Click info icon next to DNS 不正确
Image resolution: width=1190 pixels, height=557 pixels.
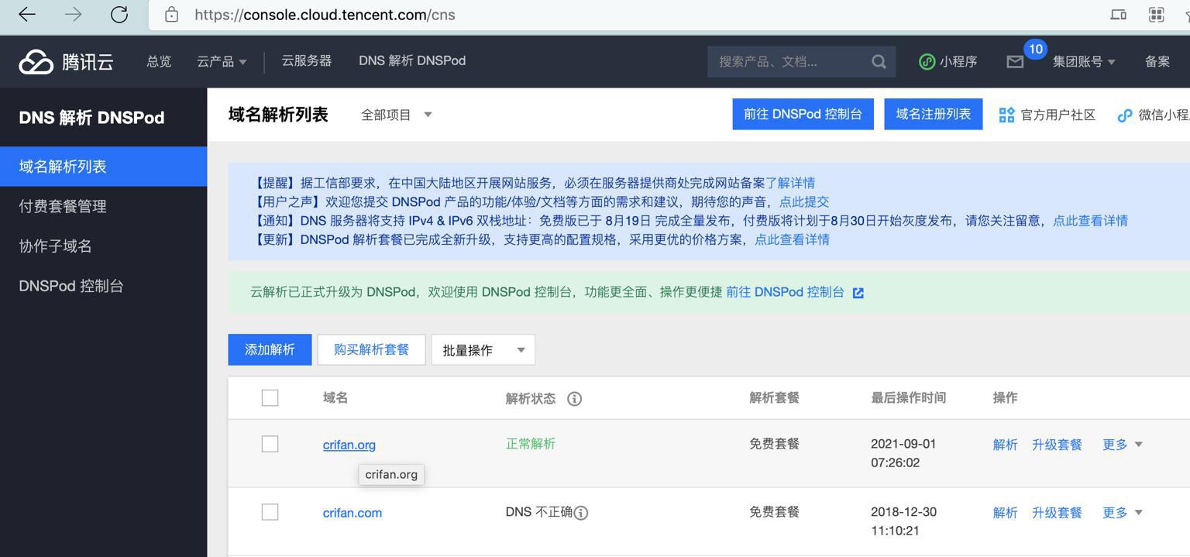[581, 513]
